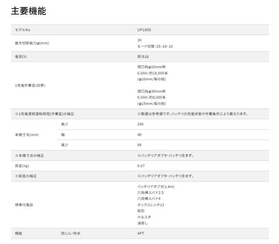
Task: Select the dimension note バッテリアダプタ・バッテリ含まず
Action: [166, 155]
